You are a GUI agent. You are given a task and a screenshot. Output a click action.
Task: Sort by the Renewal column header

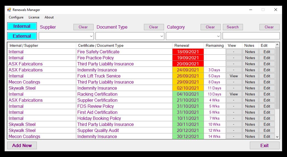(x=182, y=45)
